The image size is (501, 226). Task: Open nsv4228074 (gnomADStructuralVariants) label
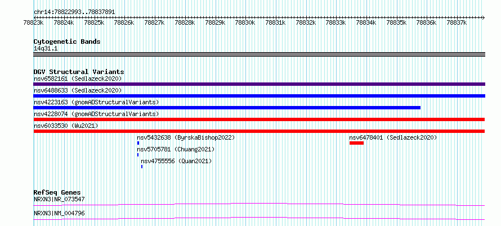click(96, 114)
